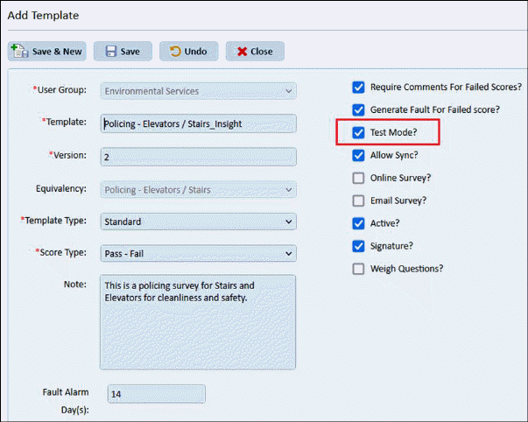Enable the Weigh Questions checkbox

tap(358, 269)
